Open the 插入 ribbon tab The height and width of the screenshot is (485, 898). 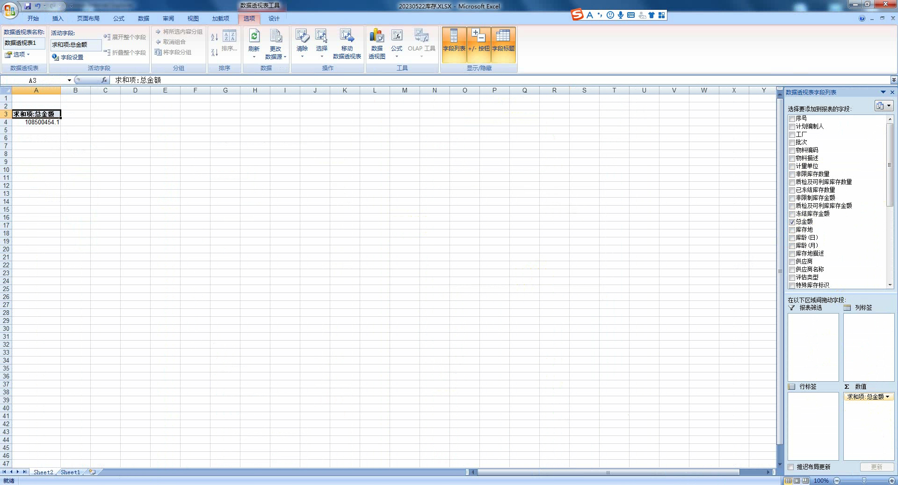(58, 19)
